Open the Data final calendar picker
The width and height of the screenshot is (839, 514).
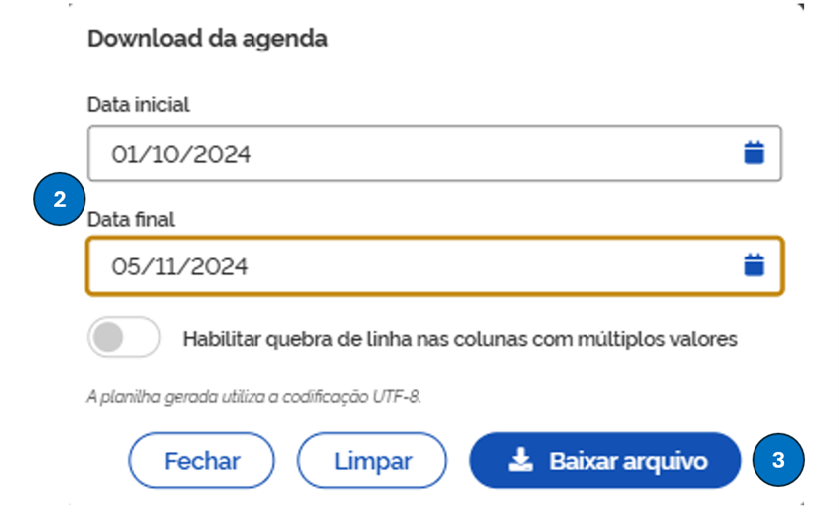[755, 265]
